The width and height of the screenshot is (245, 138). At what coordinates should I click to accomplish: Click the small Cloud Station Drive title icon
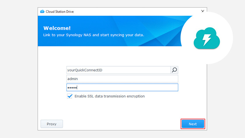coord(42,11)
